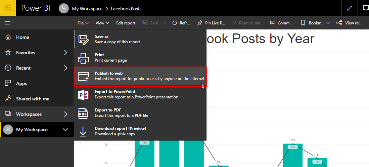Click the Refresh toolbar button
Viewport: 369px width, 167px height.
181,23
